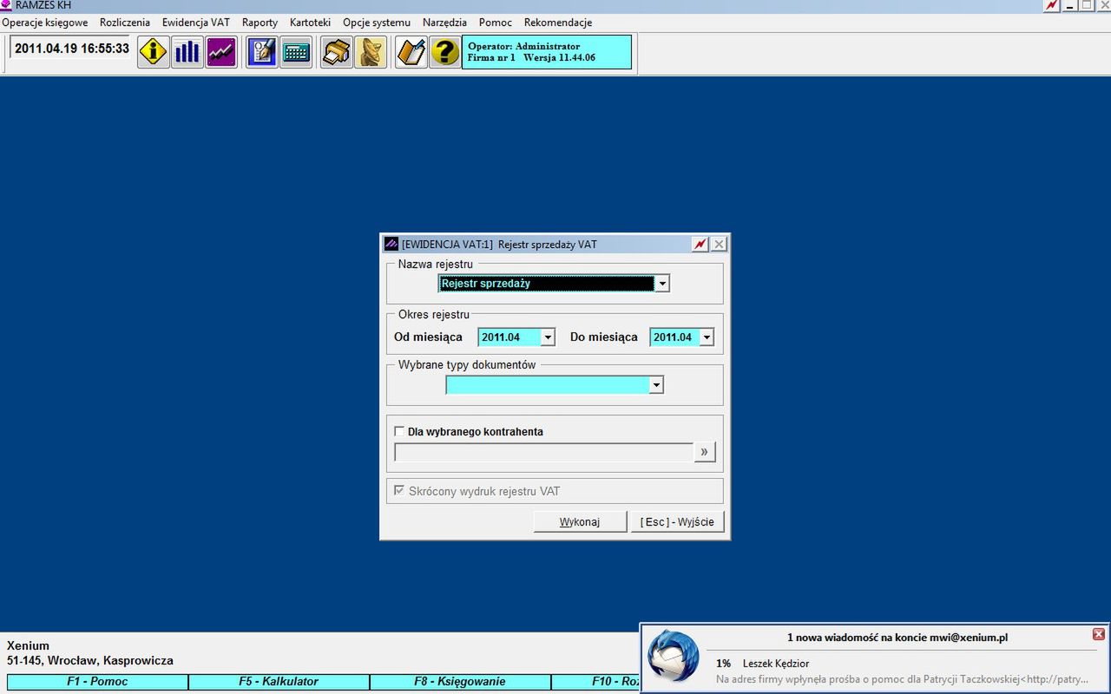Click the red pin icon in main title bar
This screenshot has width=1111, height=694.
coord(1051,5)
